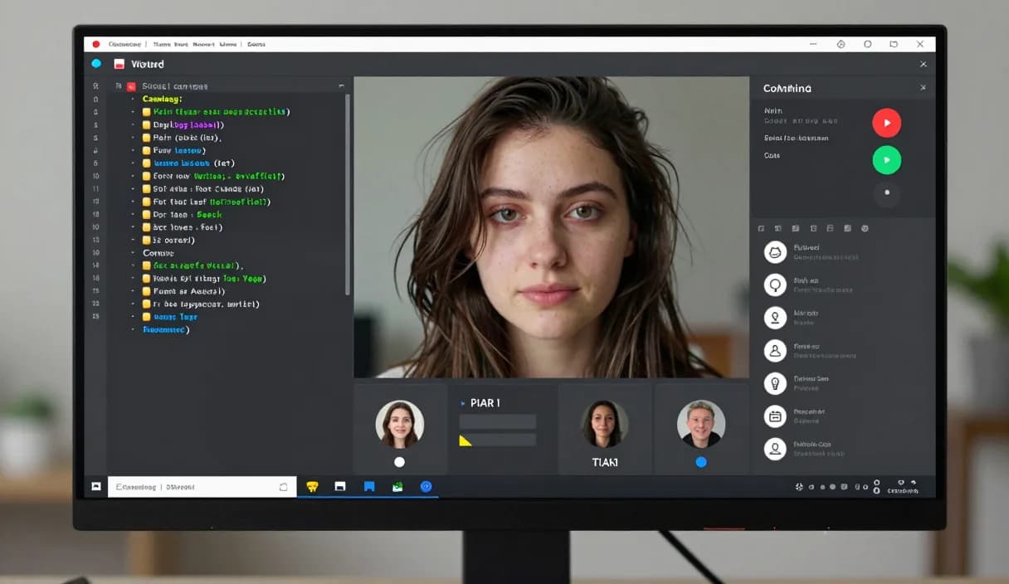The image size is (1009, 584).
Task: Expand the yellow triangle below PIAR I
Action: [x=466, y=440]
